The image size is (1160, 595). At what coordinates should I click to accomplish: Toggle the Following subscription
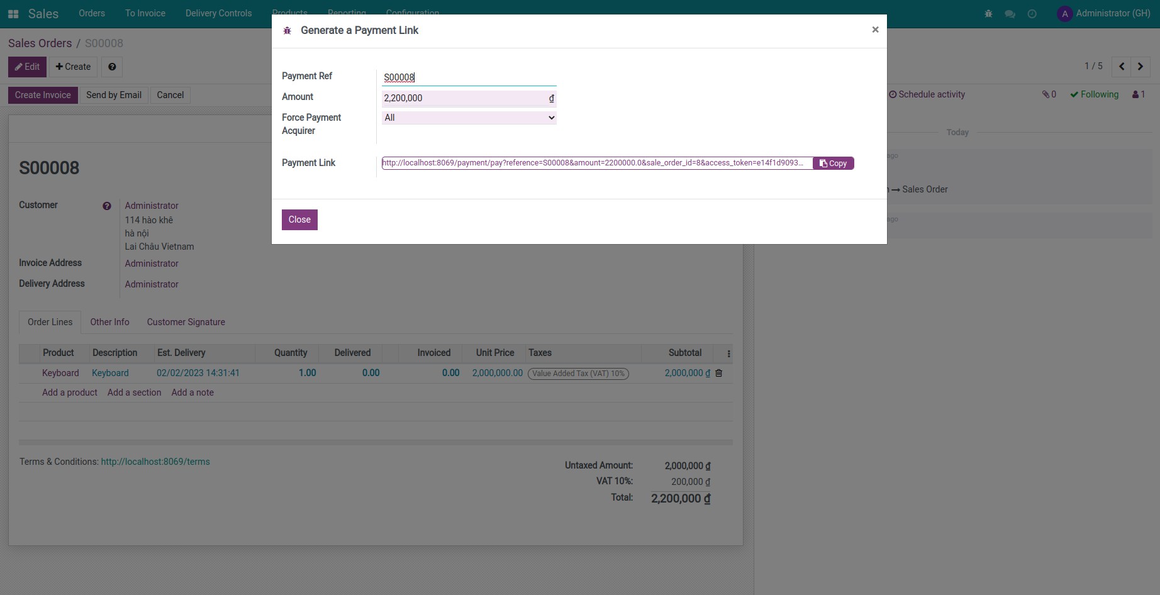pos(1095,94)
